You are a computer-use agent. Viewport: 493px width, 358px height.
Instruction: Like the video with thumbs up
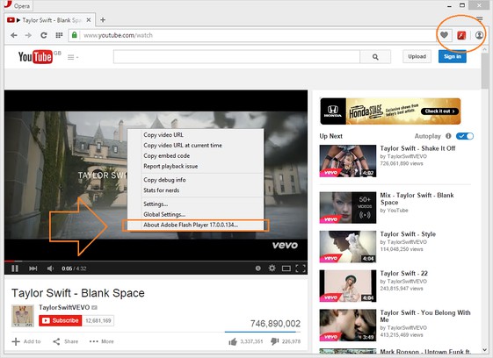(233, 341)
